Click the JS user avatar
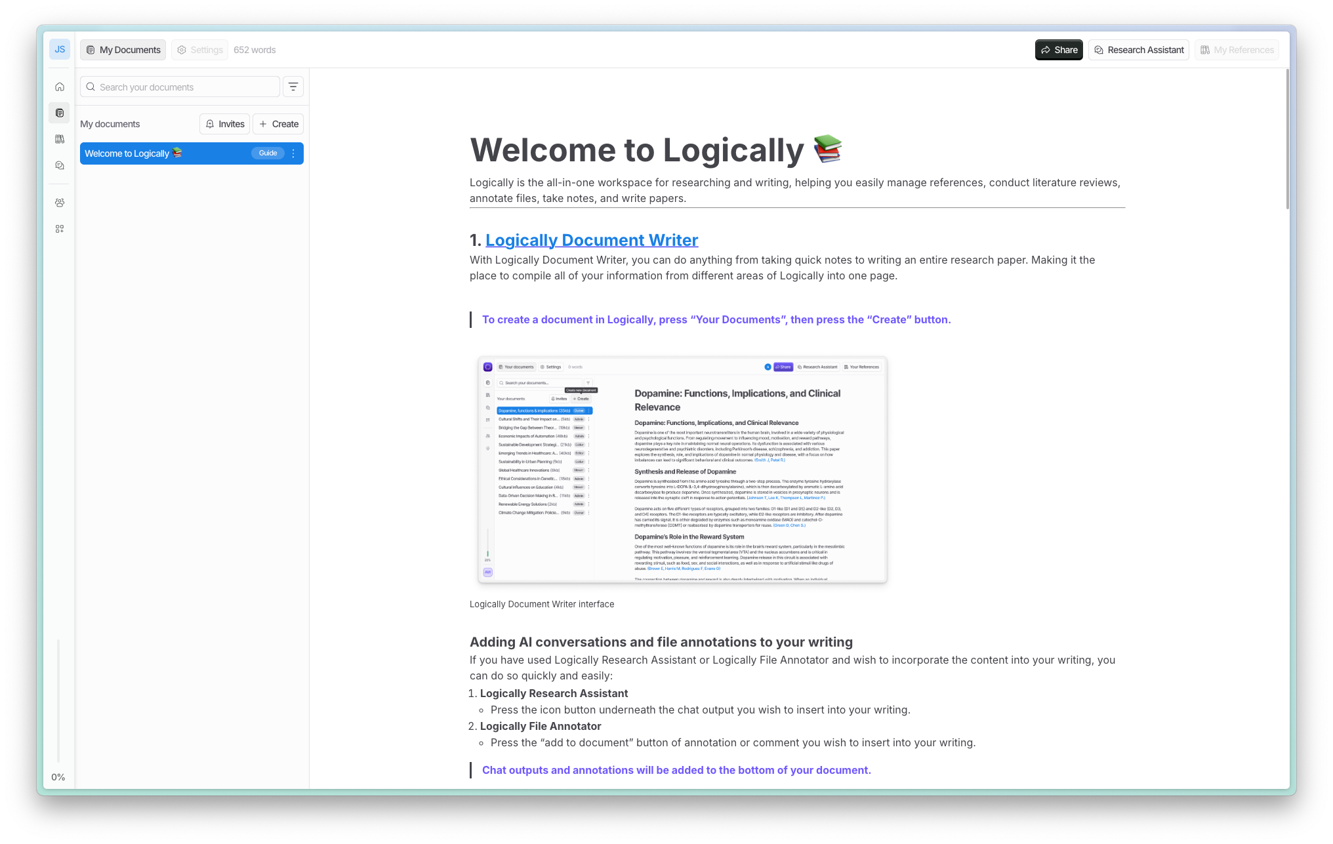Viewport: 1333px width, 844px height. click(x=60, y=49)
